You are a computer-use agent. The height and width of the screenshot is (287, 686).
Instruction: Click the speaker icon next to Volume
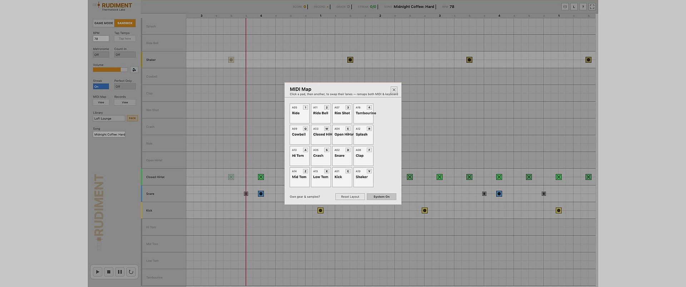pyautogui.click(x=134, y=70)
